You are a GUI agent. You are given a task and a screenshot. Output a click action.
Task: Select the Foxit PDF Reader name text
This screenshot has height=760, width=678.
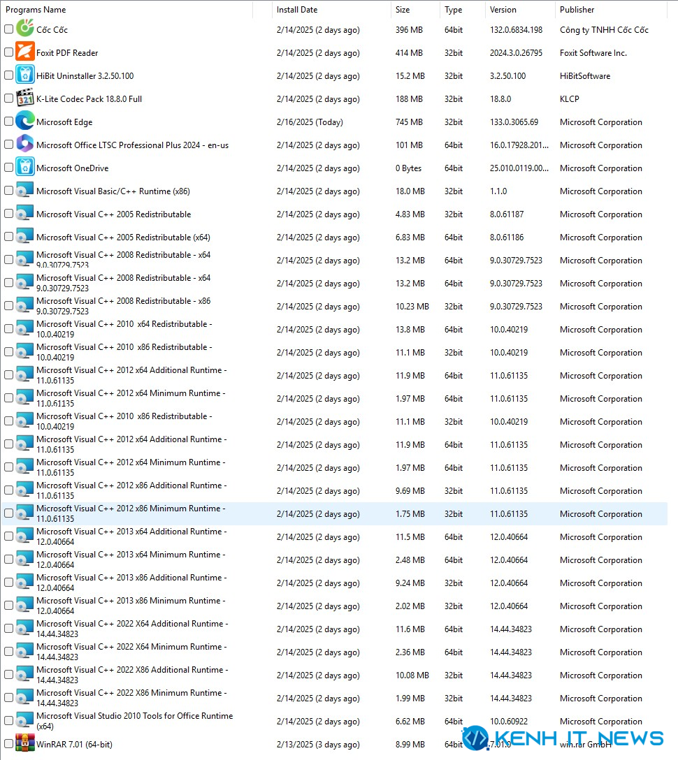[67, 53]
